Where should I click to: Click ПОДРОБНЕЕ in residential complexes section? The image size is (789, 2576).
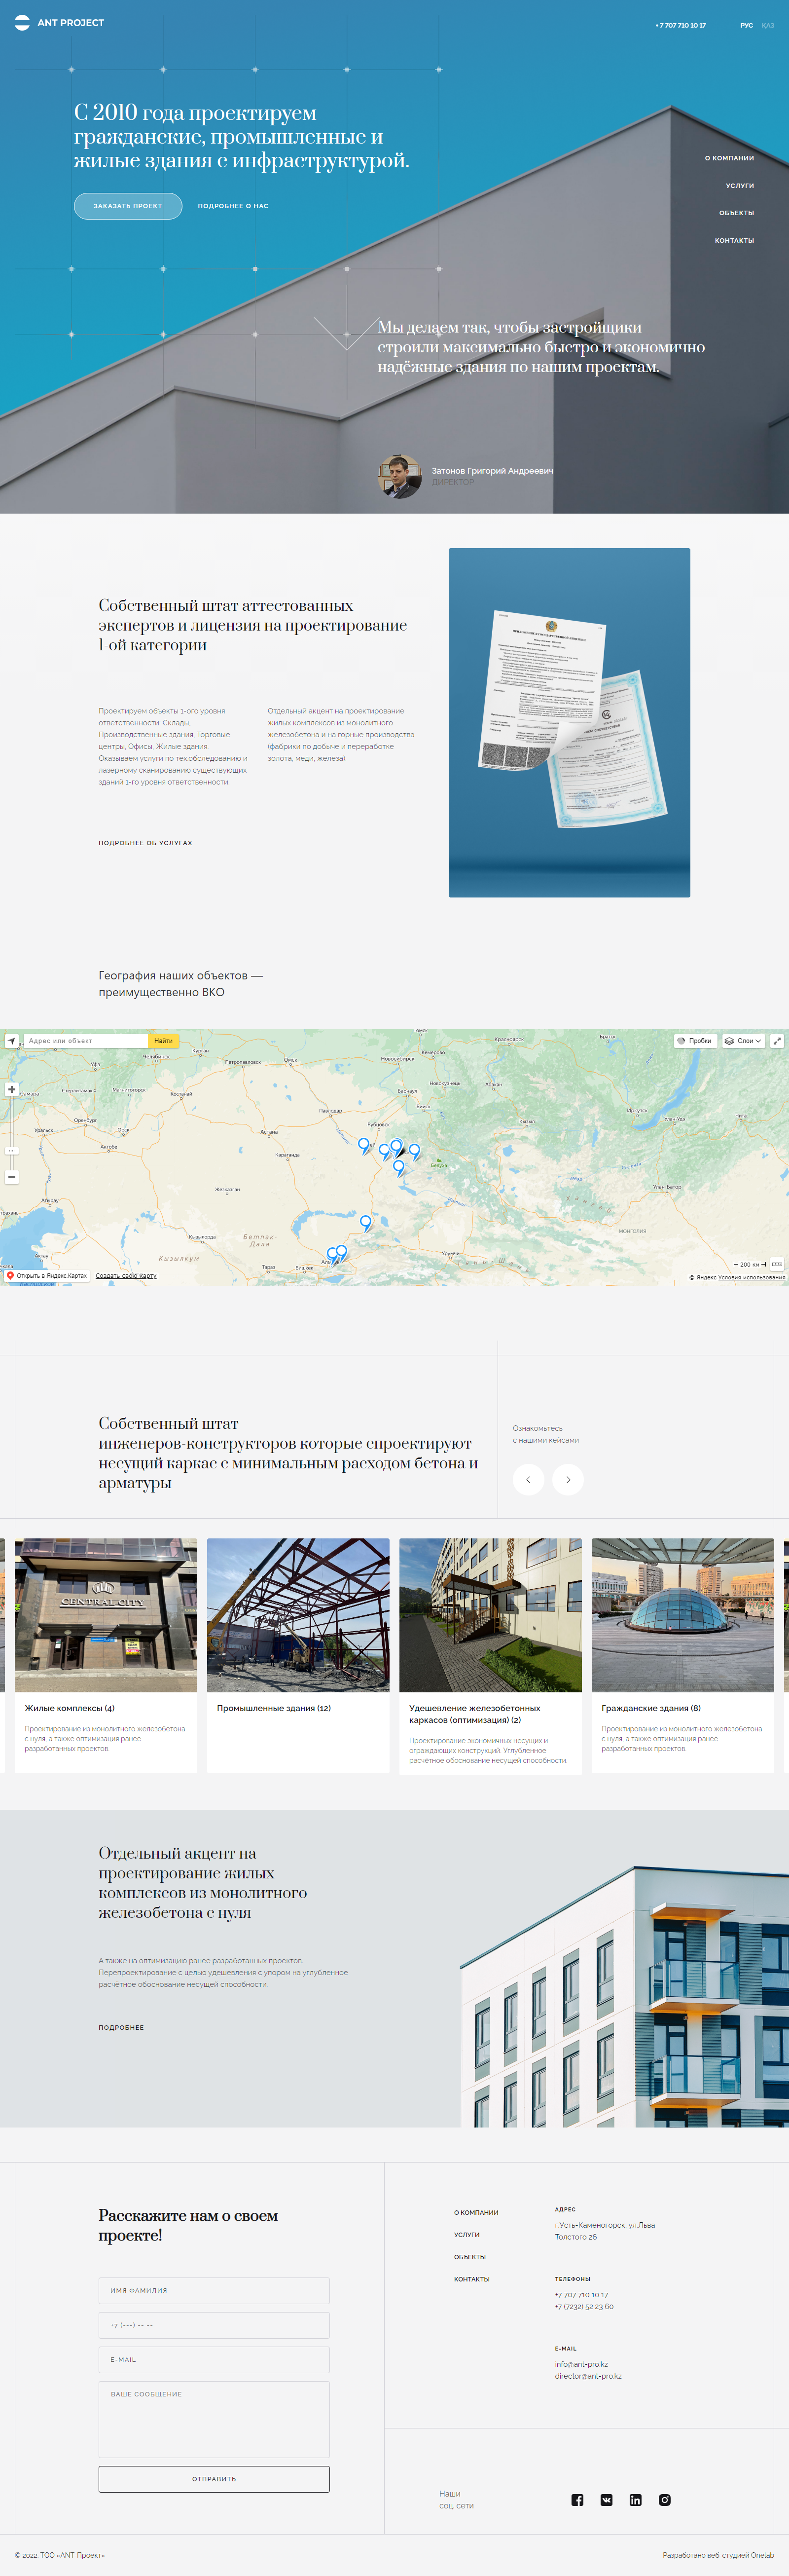coord(121,2028)
